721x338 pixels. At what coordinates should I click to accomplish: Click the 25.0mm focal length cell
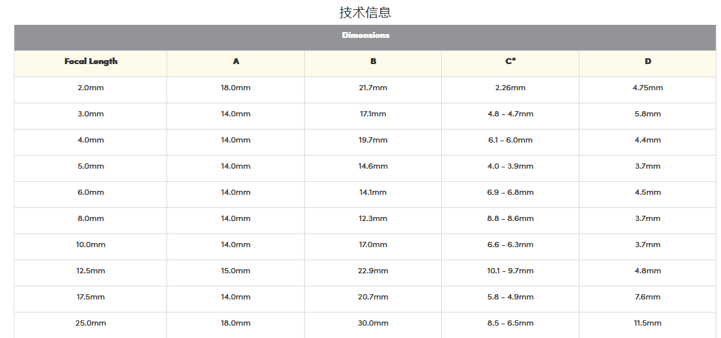click(90, 323)
